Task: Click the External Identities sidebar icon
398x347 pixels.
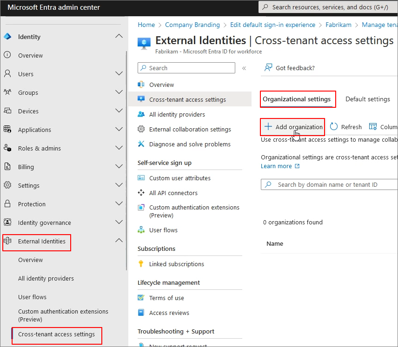Action: tap(7, 241)
